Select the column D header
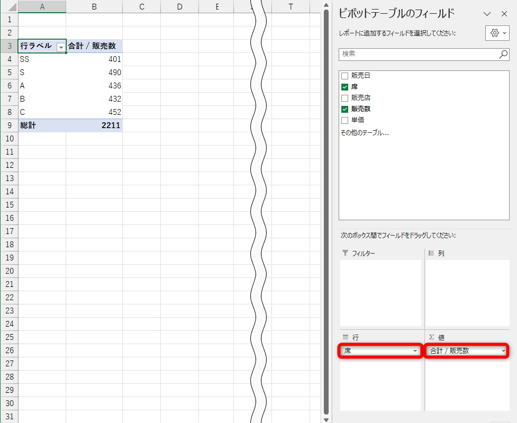 (180, 6)
